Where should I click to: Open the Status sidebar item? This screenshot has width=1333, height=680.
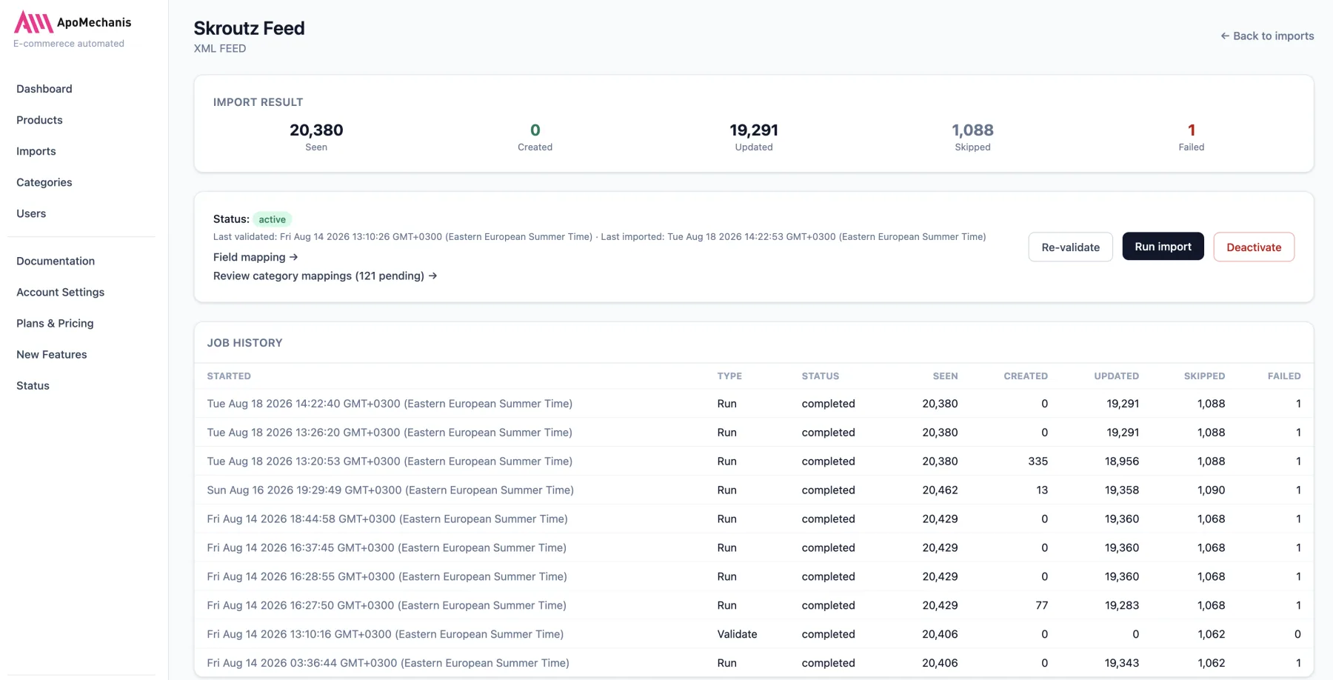(33, 385)
